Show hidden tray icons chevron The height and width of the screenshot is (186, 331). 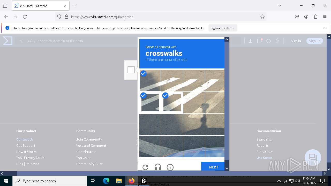click(279, 181)
